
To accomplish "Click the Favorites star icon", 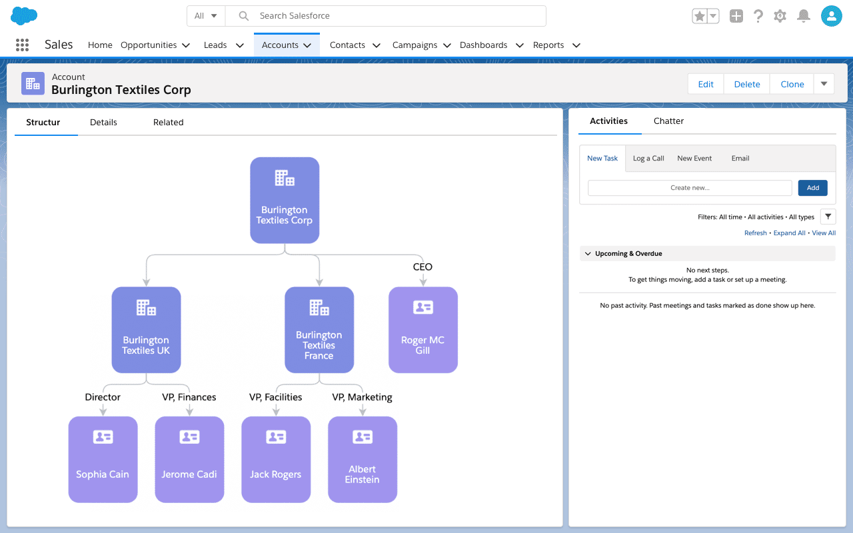I will pyautogui.click(x=699, y=16).
